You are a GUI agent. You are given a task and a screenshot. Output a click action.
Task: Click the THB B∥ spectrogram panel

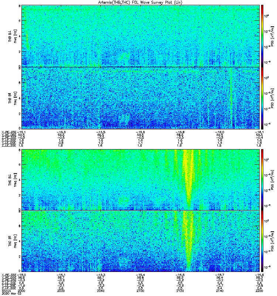pos(141,98)
